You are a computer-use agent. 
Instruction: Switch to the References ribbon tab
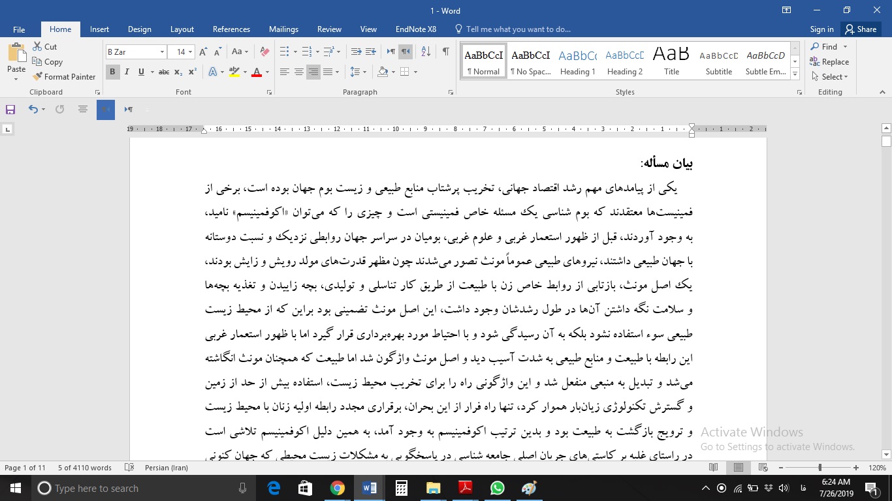click(x=231, y=29)
